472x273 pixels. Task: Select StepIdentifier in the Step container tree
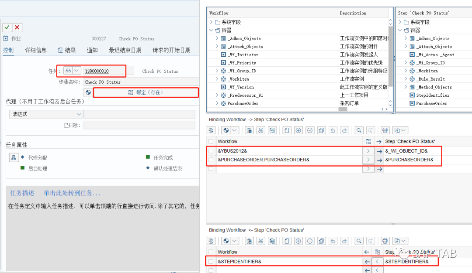(433, 95)
